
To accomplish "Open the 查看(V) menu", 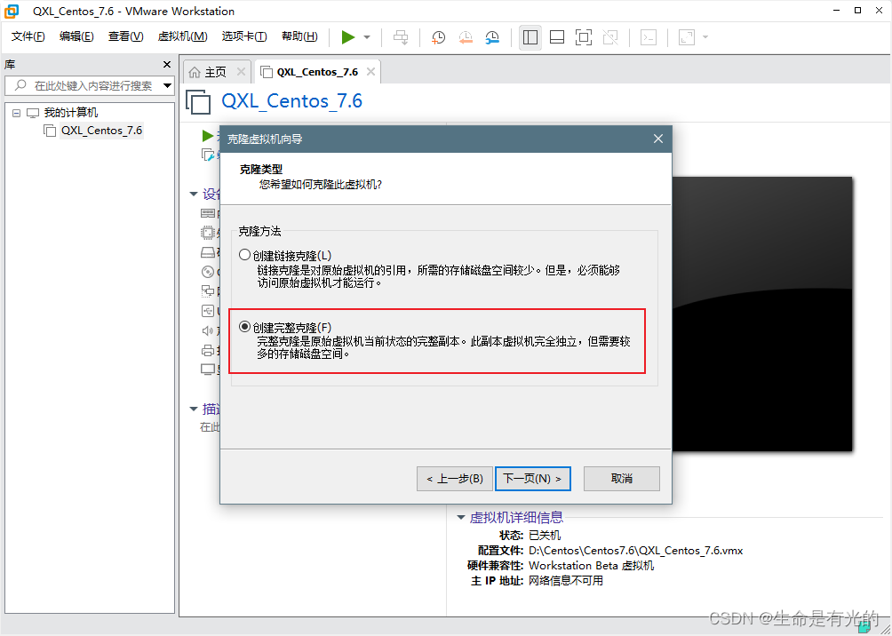I will tap(126, 37).
